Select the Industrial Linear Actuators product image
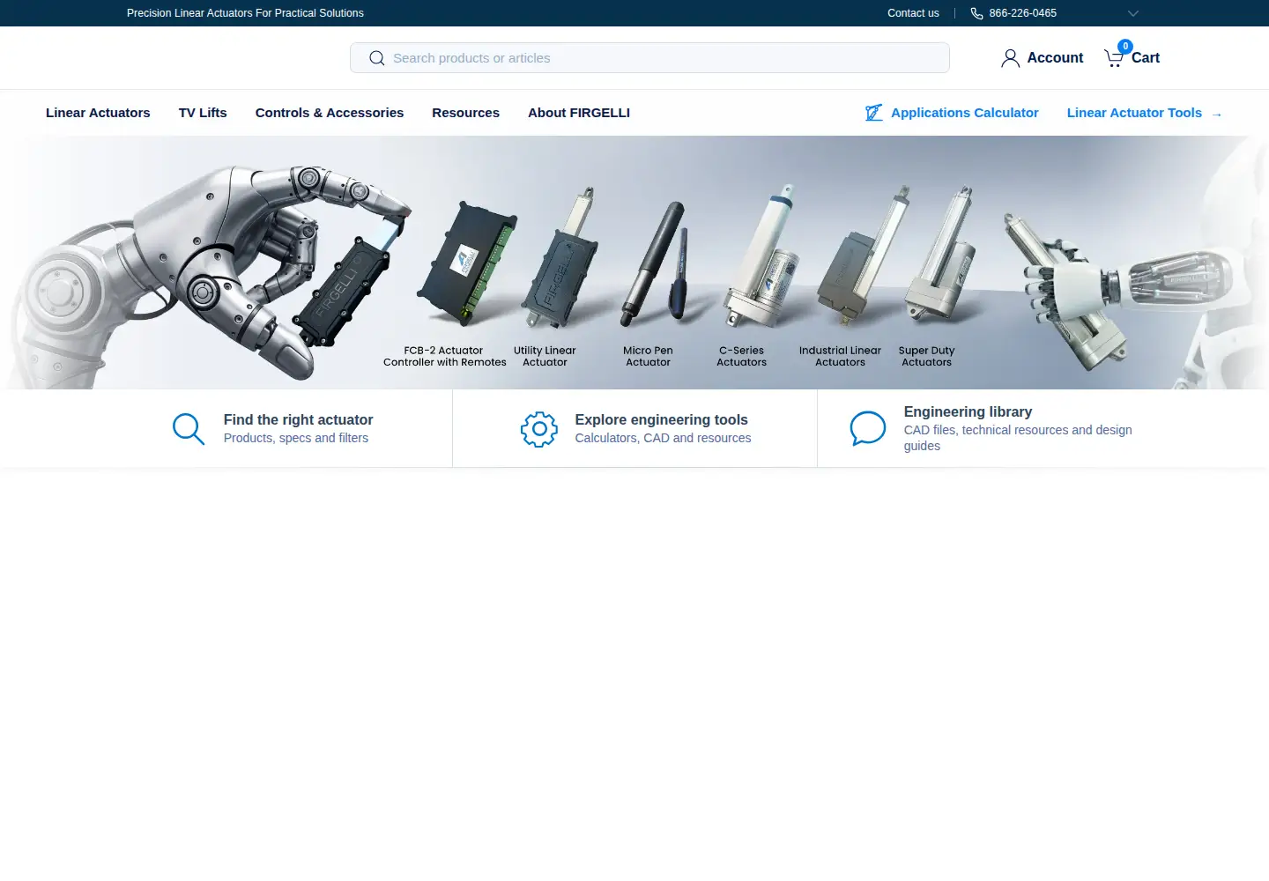The width and height of the screenshot is (1269, 881). [864, 255]
